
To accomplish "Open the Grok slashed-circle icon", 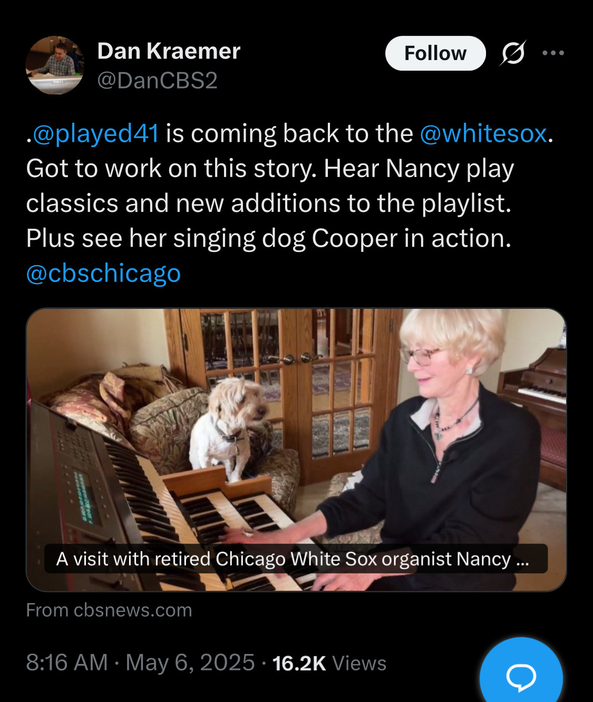I will click(x=512, y=53).
